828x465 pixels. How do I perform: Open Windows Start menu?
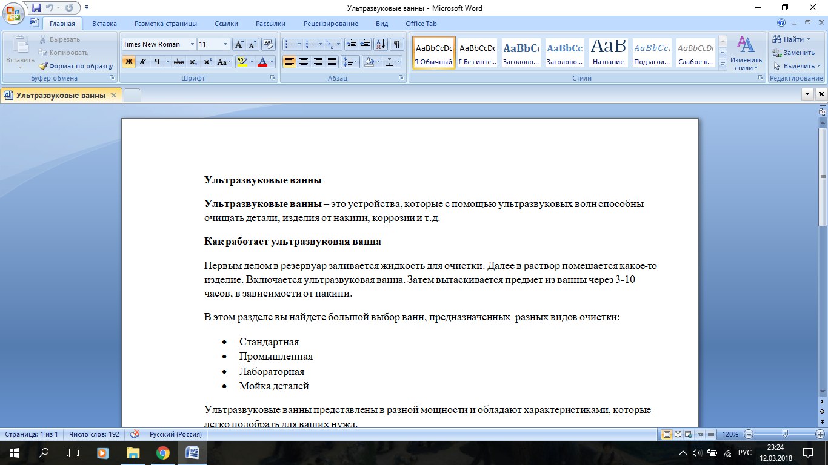pyautogui.click(x=14, y=452)
